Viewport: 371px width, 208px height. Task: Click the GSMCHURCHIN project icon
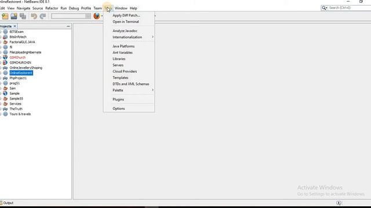click(x=5, y=63)
